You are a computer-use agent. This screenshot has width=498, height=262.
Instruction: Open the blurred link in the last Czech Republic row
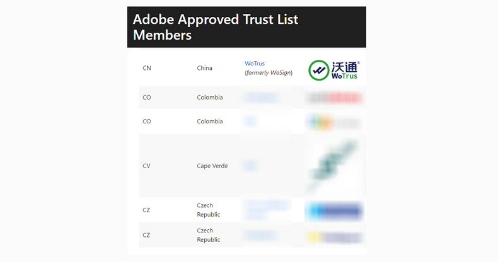(260, 235)
